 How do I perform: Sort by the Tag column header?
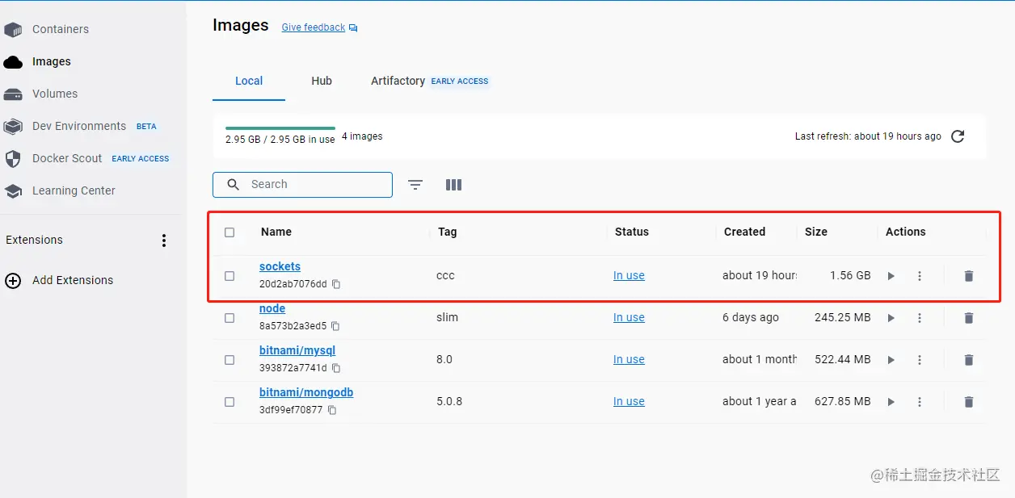[447, 232]
